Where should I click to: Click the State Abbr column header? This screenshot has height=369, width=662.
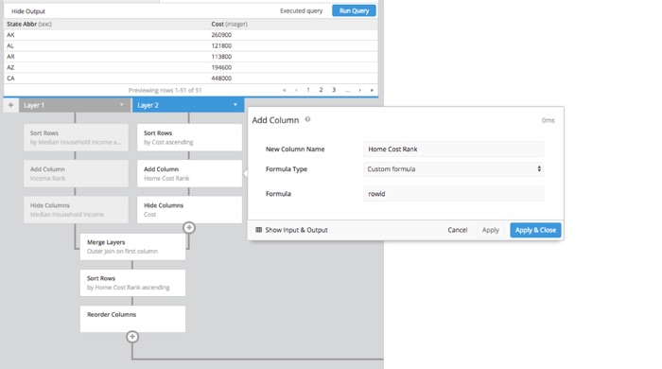29,24
